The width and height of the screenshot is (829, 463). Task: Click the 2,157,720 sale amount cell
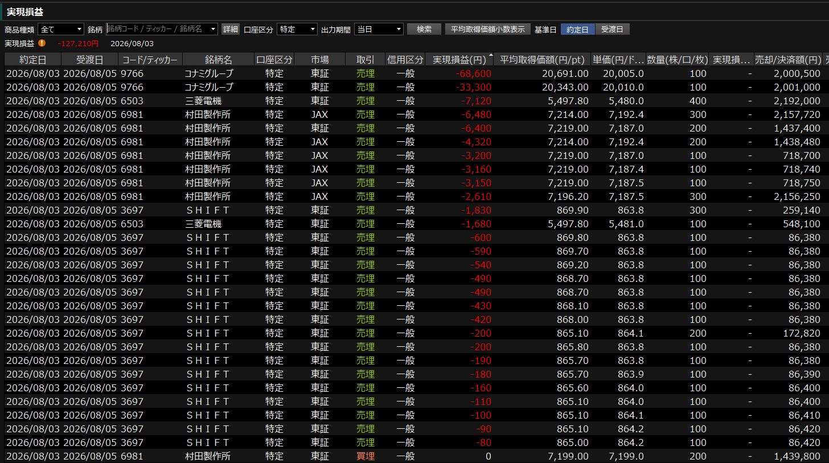coord(797,114)
